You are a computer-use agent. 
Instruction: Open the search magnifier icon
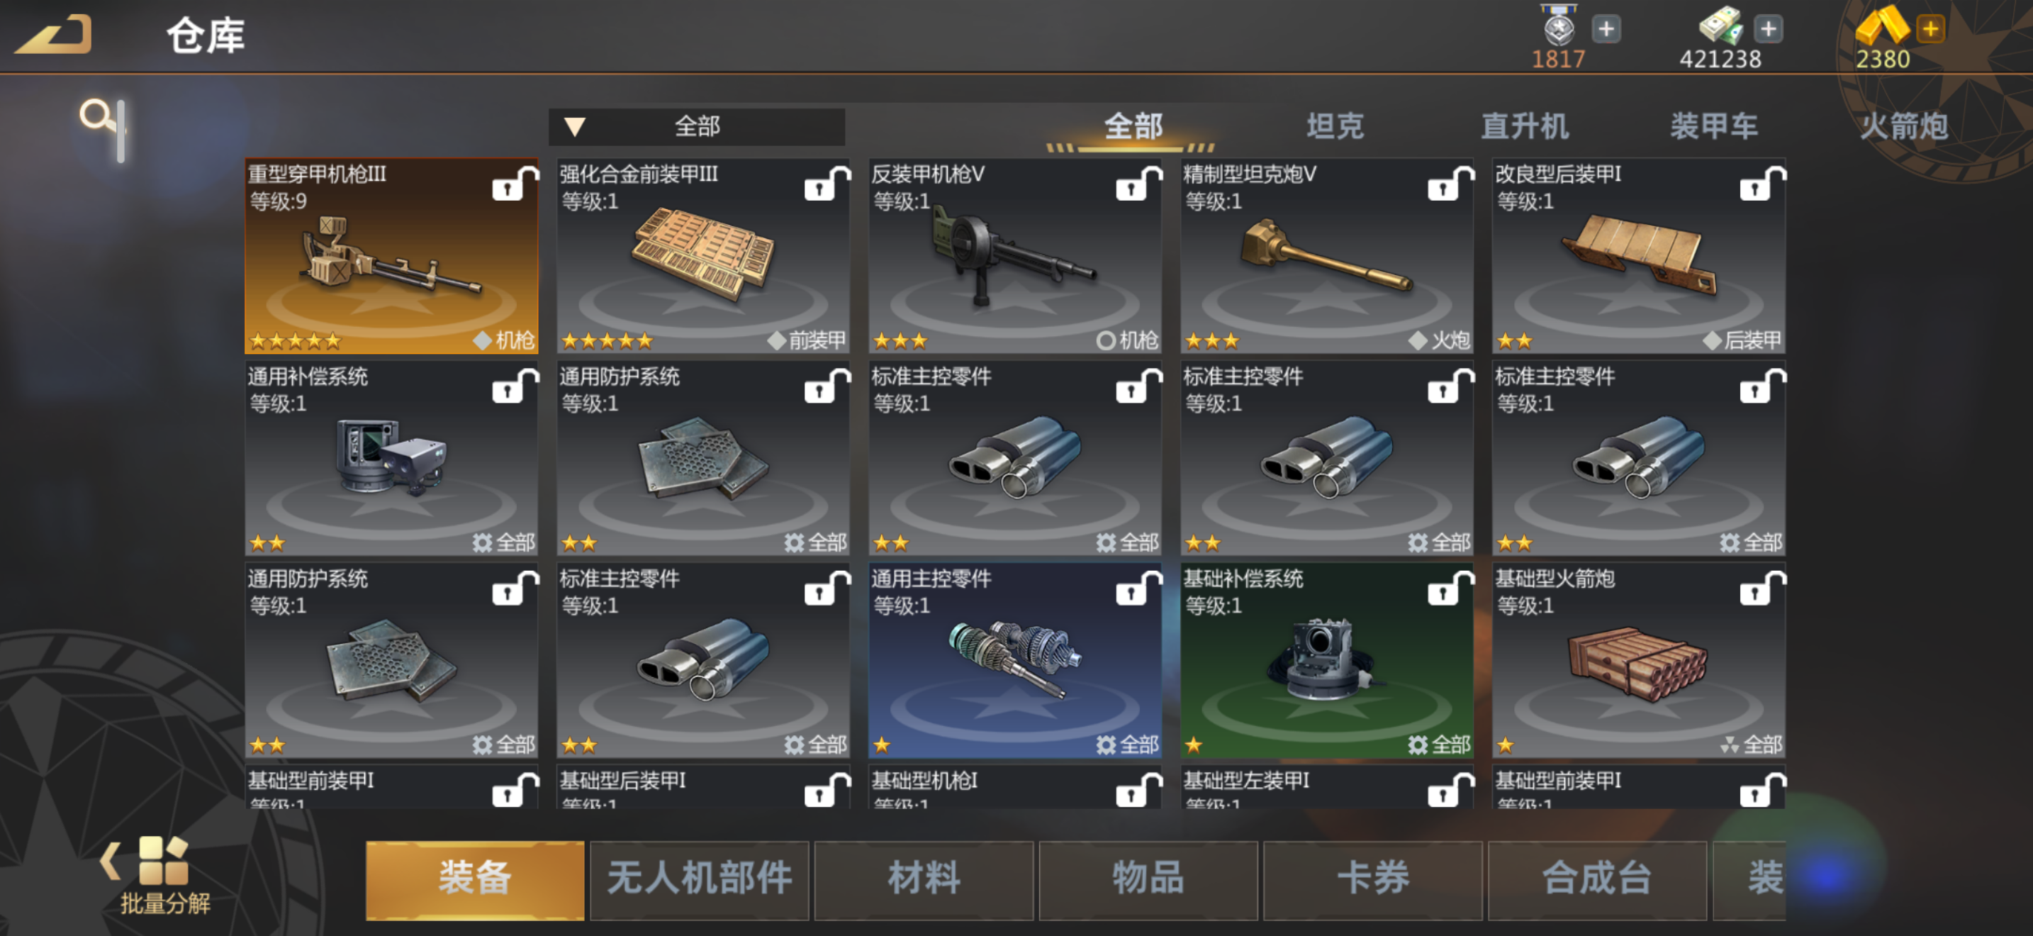click(98, 117)
